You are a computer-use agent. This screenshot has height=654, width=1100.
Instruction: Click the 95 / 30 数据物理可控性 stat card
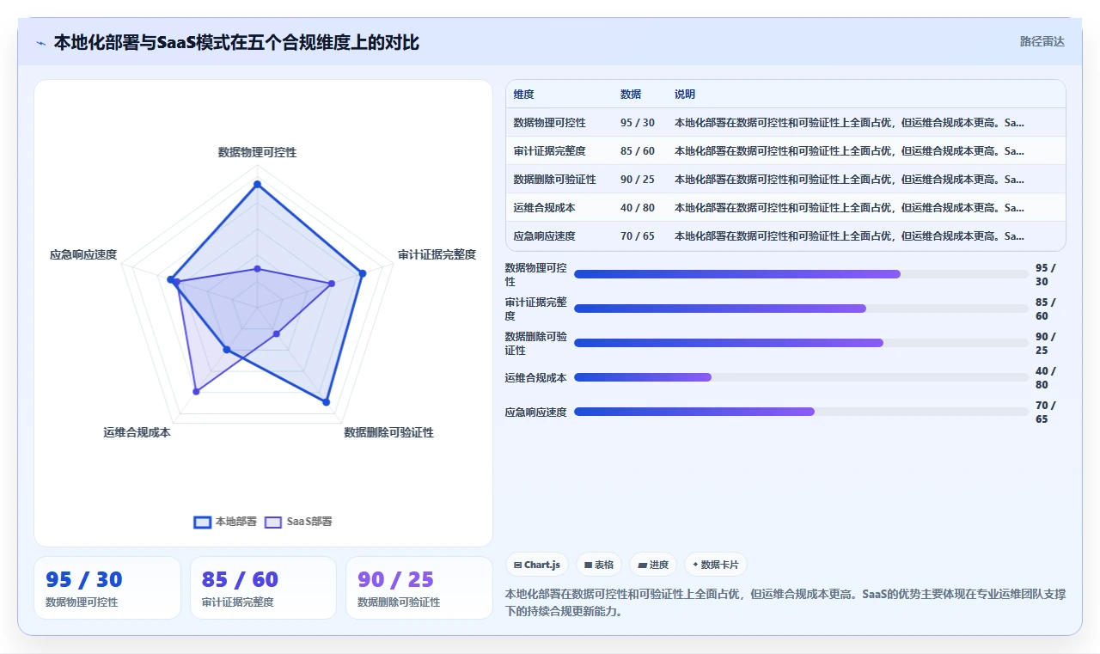click(107, 588)
